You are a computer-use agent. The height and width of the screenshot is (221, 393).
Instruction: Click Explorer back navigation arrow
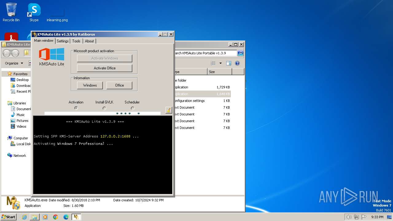(x=7, y=53)
